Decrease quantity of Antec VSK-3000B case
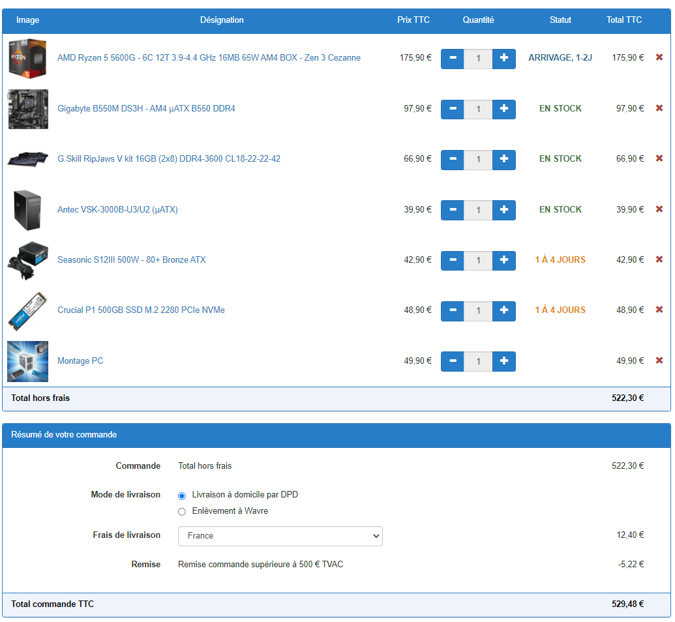 pyautogui.click(x=453, y=210)
